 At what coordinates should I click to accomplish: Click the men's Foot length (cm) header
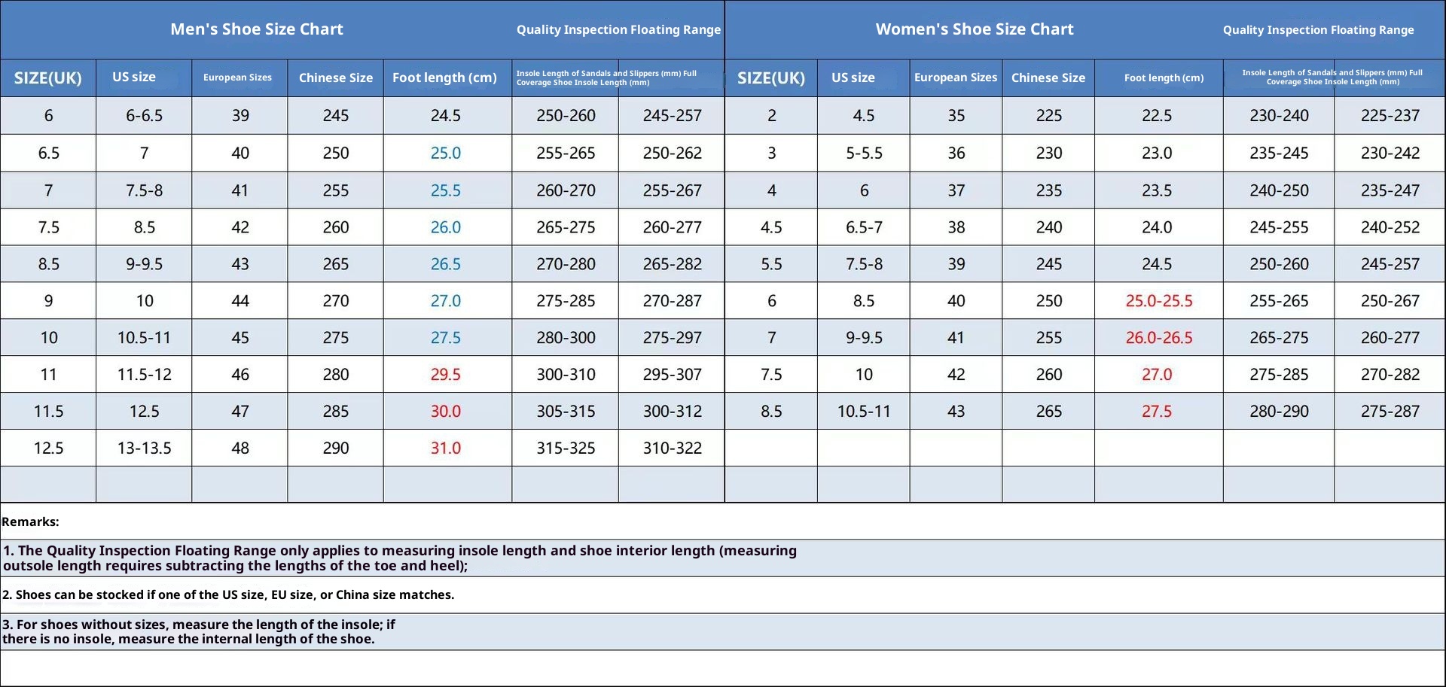point(444,78)
